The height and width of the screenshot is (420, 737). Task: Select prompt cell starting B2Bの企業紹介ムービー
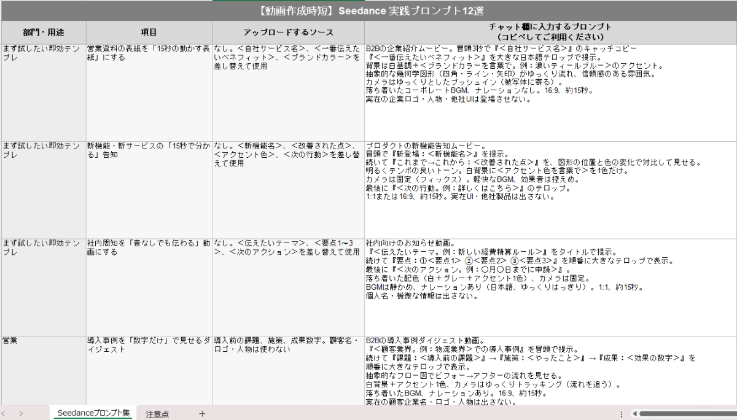point(551,92)
